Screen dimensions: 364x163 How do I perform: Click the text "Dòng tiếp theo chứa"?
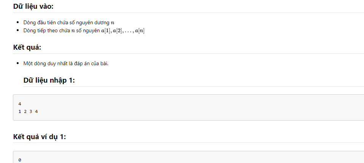click(47, 31)
